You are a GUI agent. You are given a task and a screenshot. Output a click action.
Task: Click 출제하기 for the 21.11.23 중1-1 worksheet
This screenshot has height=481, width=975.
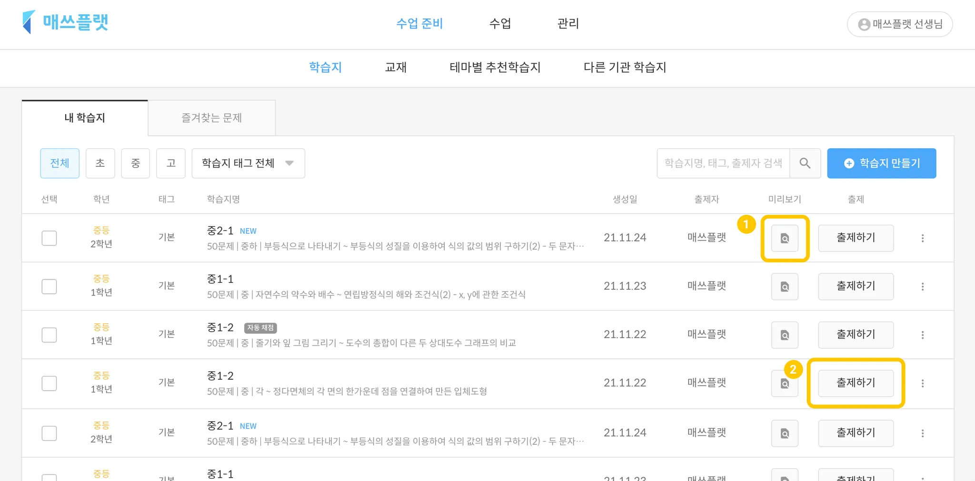(x=856, y=286)
